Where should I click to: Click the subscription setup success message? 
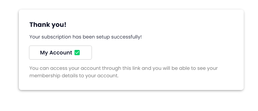pyautogui.click(x=85, y=37)
